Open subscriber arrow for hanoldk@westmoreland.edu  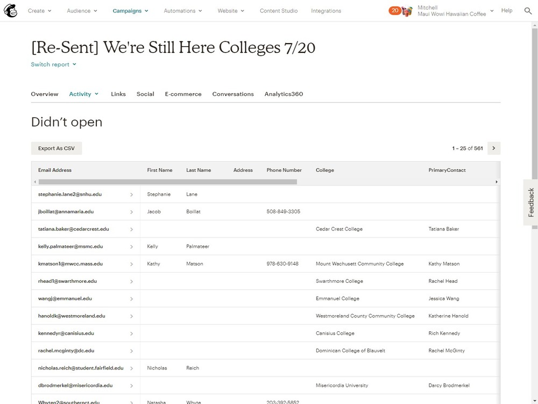point(131,316)
